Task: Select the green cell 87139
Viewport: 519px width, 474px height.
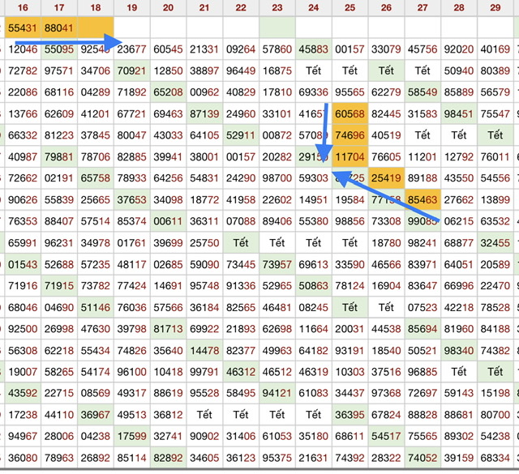Action: tap(204, 114)
